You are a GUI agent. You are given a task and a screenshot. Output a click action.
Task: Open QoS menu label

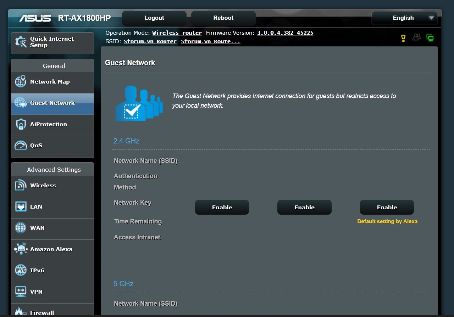pos(36,146)
